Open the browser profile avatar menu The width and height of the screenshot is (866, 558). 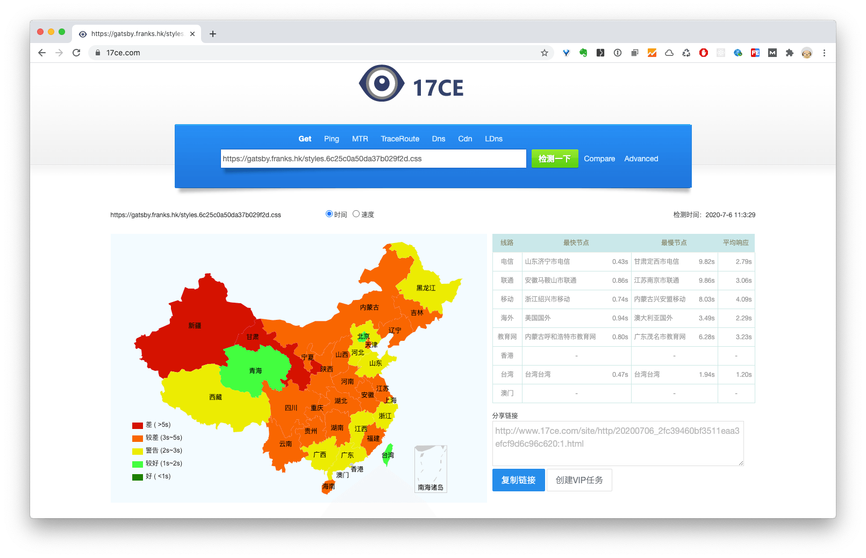coord(806,53)
